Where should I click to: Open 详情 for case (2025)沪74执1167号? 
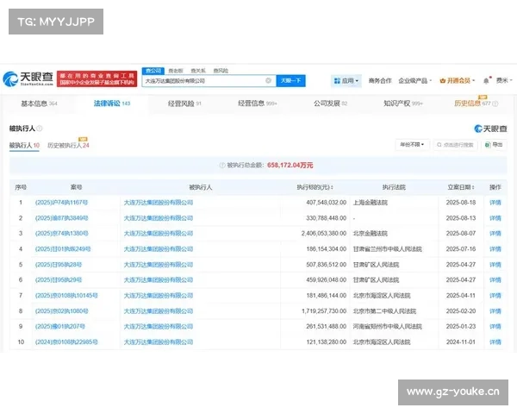[495, 203]
